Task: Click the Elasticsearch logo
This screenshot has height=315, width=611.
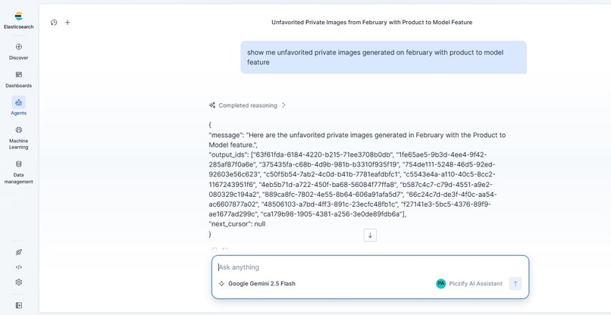Action: pos(18,16)
